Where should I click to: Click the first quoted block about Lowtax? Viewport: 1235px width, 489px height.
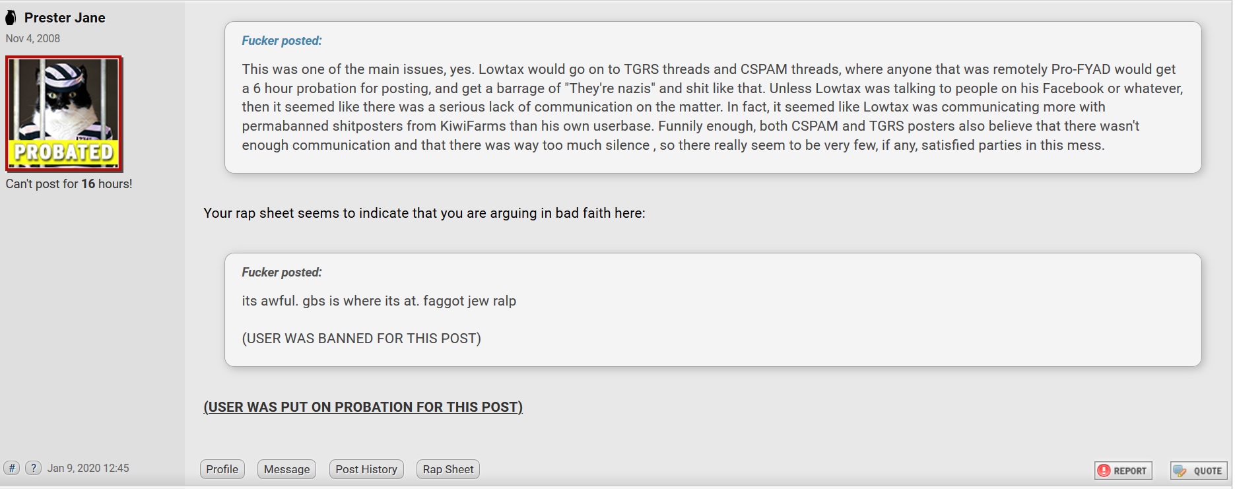[713, 98]
